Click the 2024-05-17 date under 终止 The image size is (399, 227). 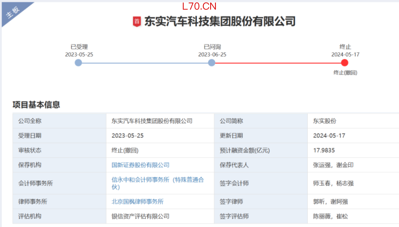pos(345,55)
